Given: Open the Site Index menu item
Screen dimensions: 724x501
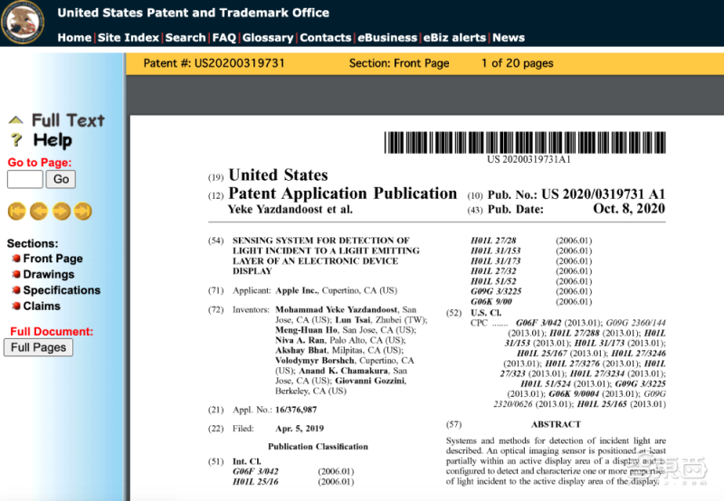Looking at the screenshot, I should (129, 38).
